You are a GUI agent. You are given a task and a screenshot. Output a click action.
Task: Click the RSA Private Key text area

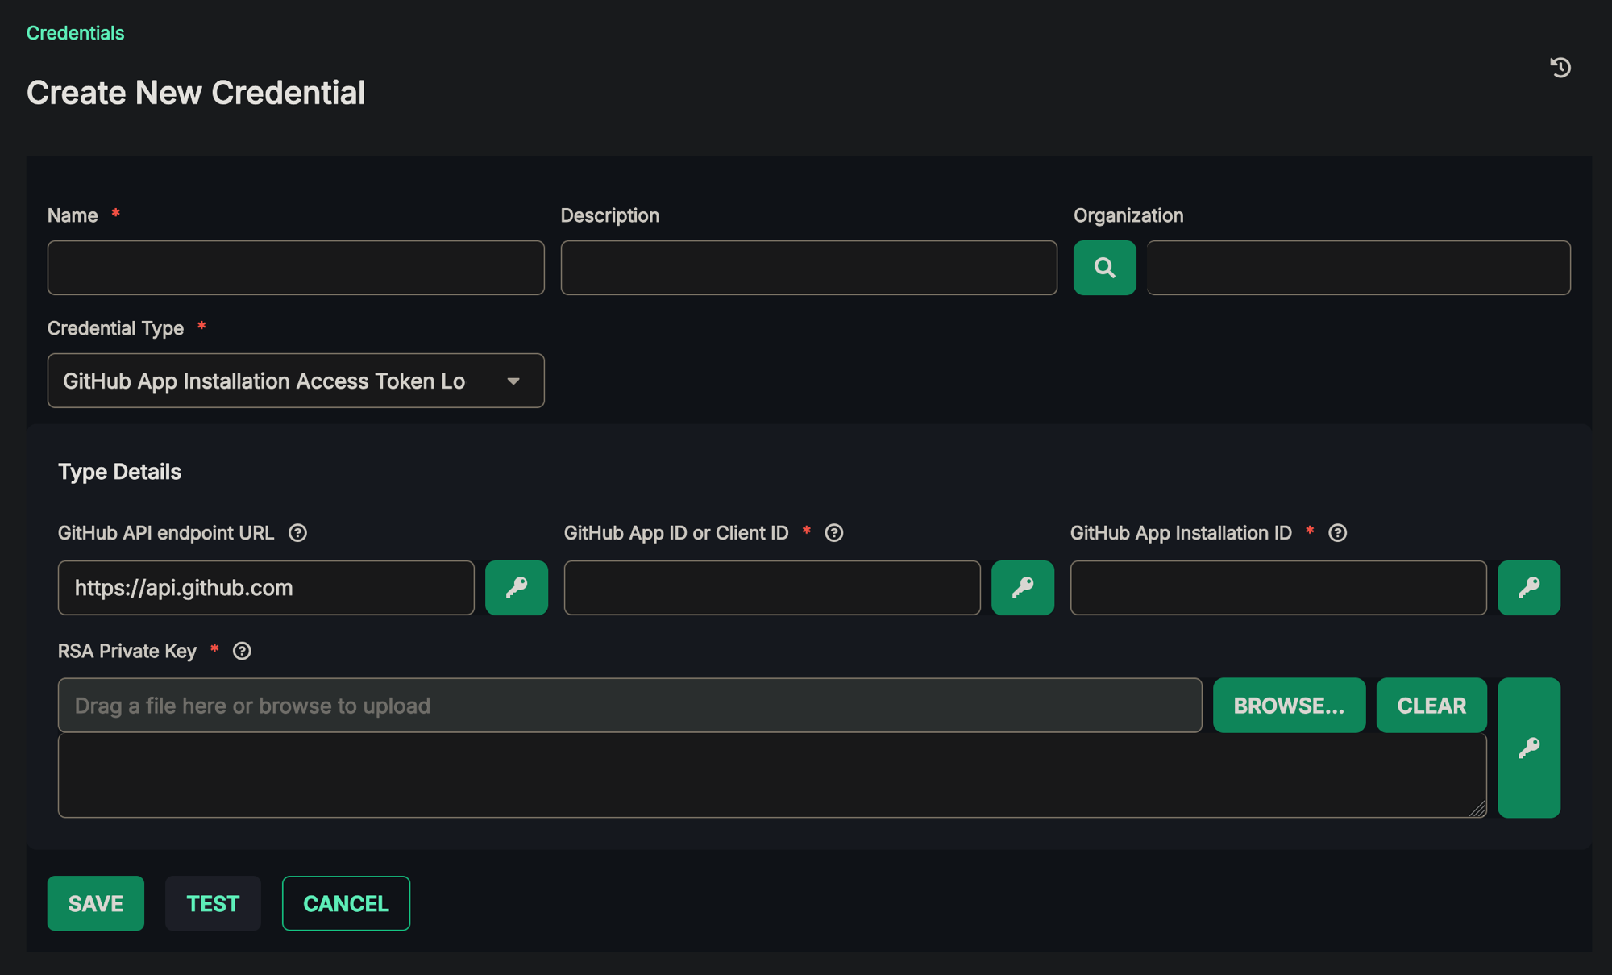[x=772, y=775]
